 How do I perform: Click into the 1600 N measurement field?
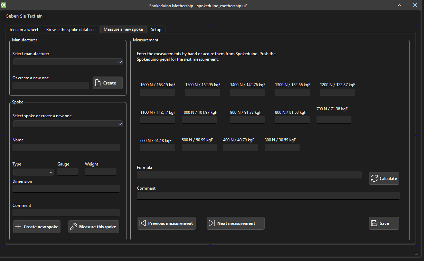158,92
